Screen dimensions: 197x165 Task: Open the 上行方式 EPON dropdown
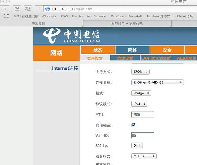click(x=140, y=71)
